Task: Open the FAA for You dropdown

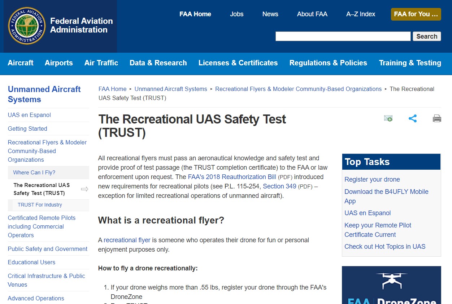Action: click(x=416, y=14)
